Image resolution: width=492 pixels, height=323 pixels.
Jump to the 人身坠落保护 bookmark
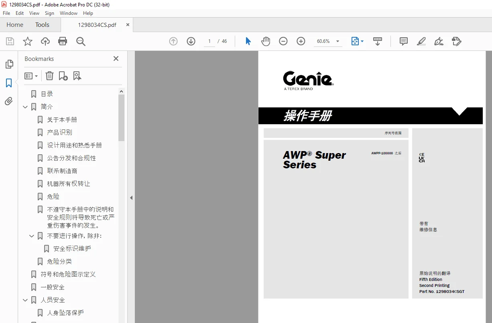[x=65, y=313]
